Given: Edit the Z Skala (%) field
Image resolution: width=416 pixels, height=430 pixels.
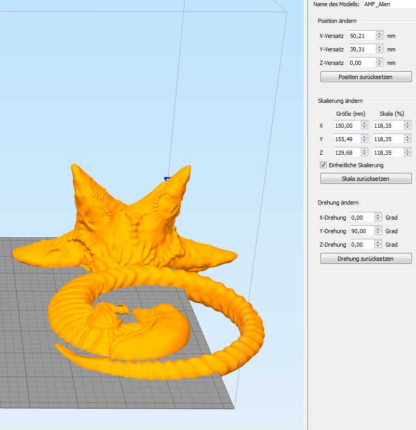Looking at the screenshot, I should [x=388, y=153].
